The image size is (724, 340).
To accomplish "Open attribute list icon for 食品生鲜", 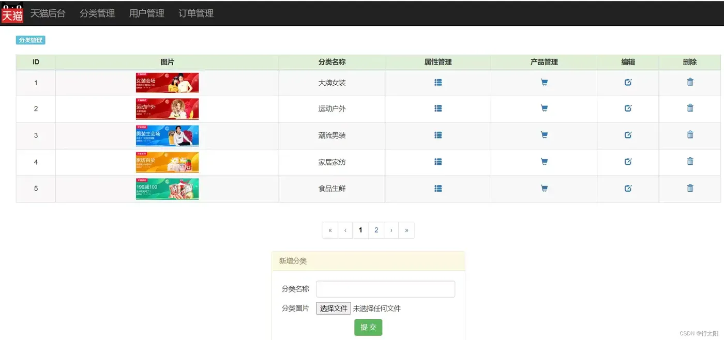I will pyautogui.click(x=438, y=188).
